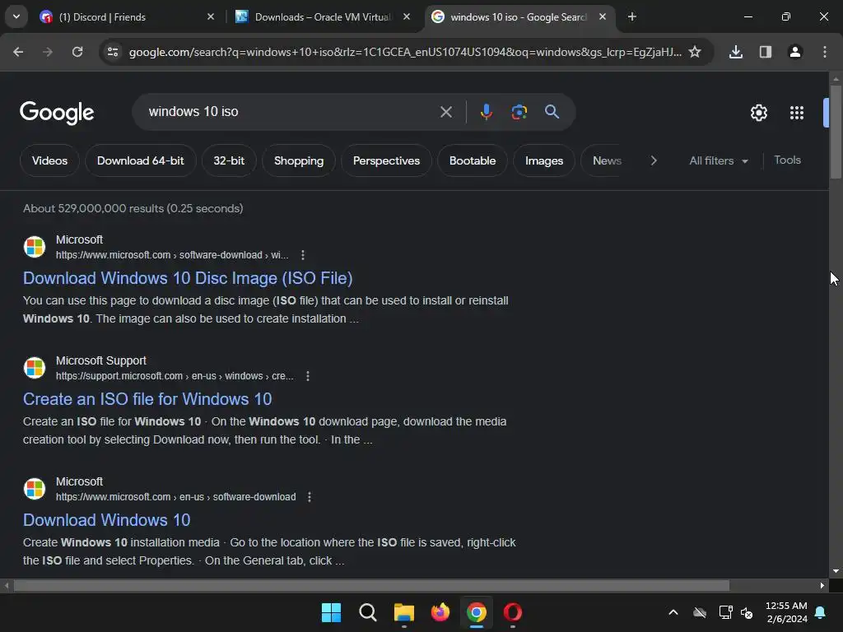Close the Discord Friends tab
This screenshot has width=843, height=632.
(210, 17)
